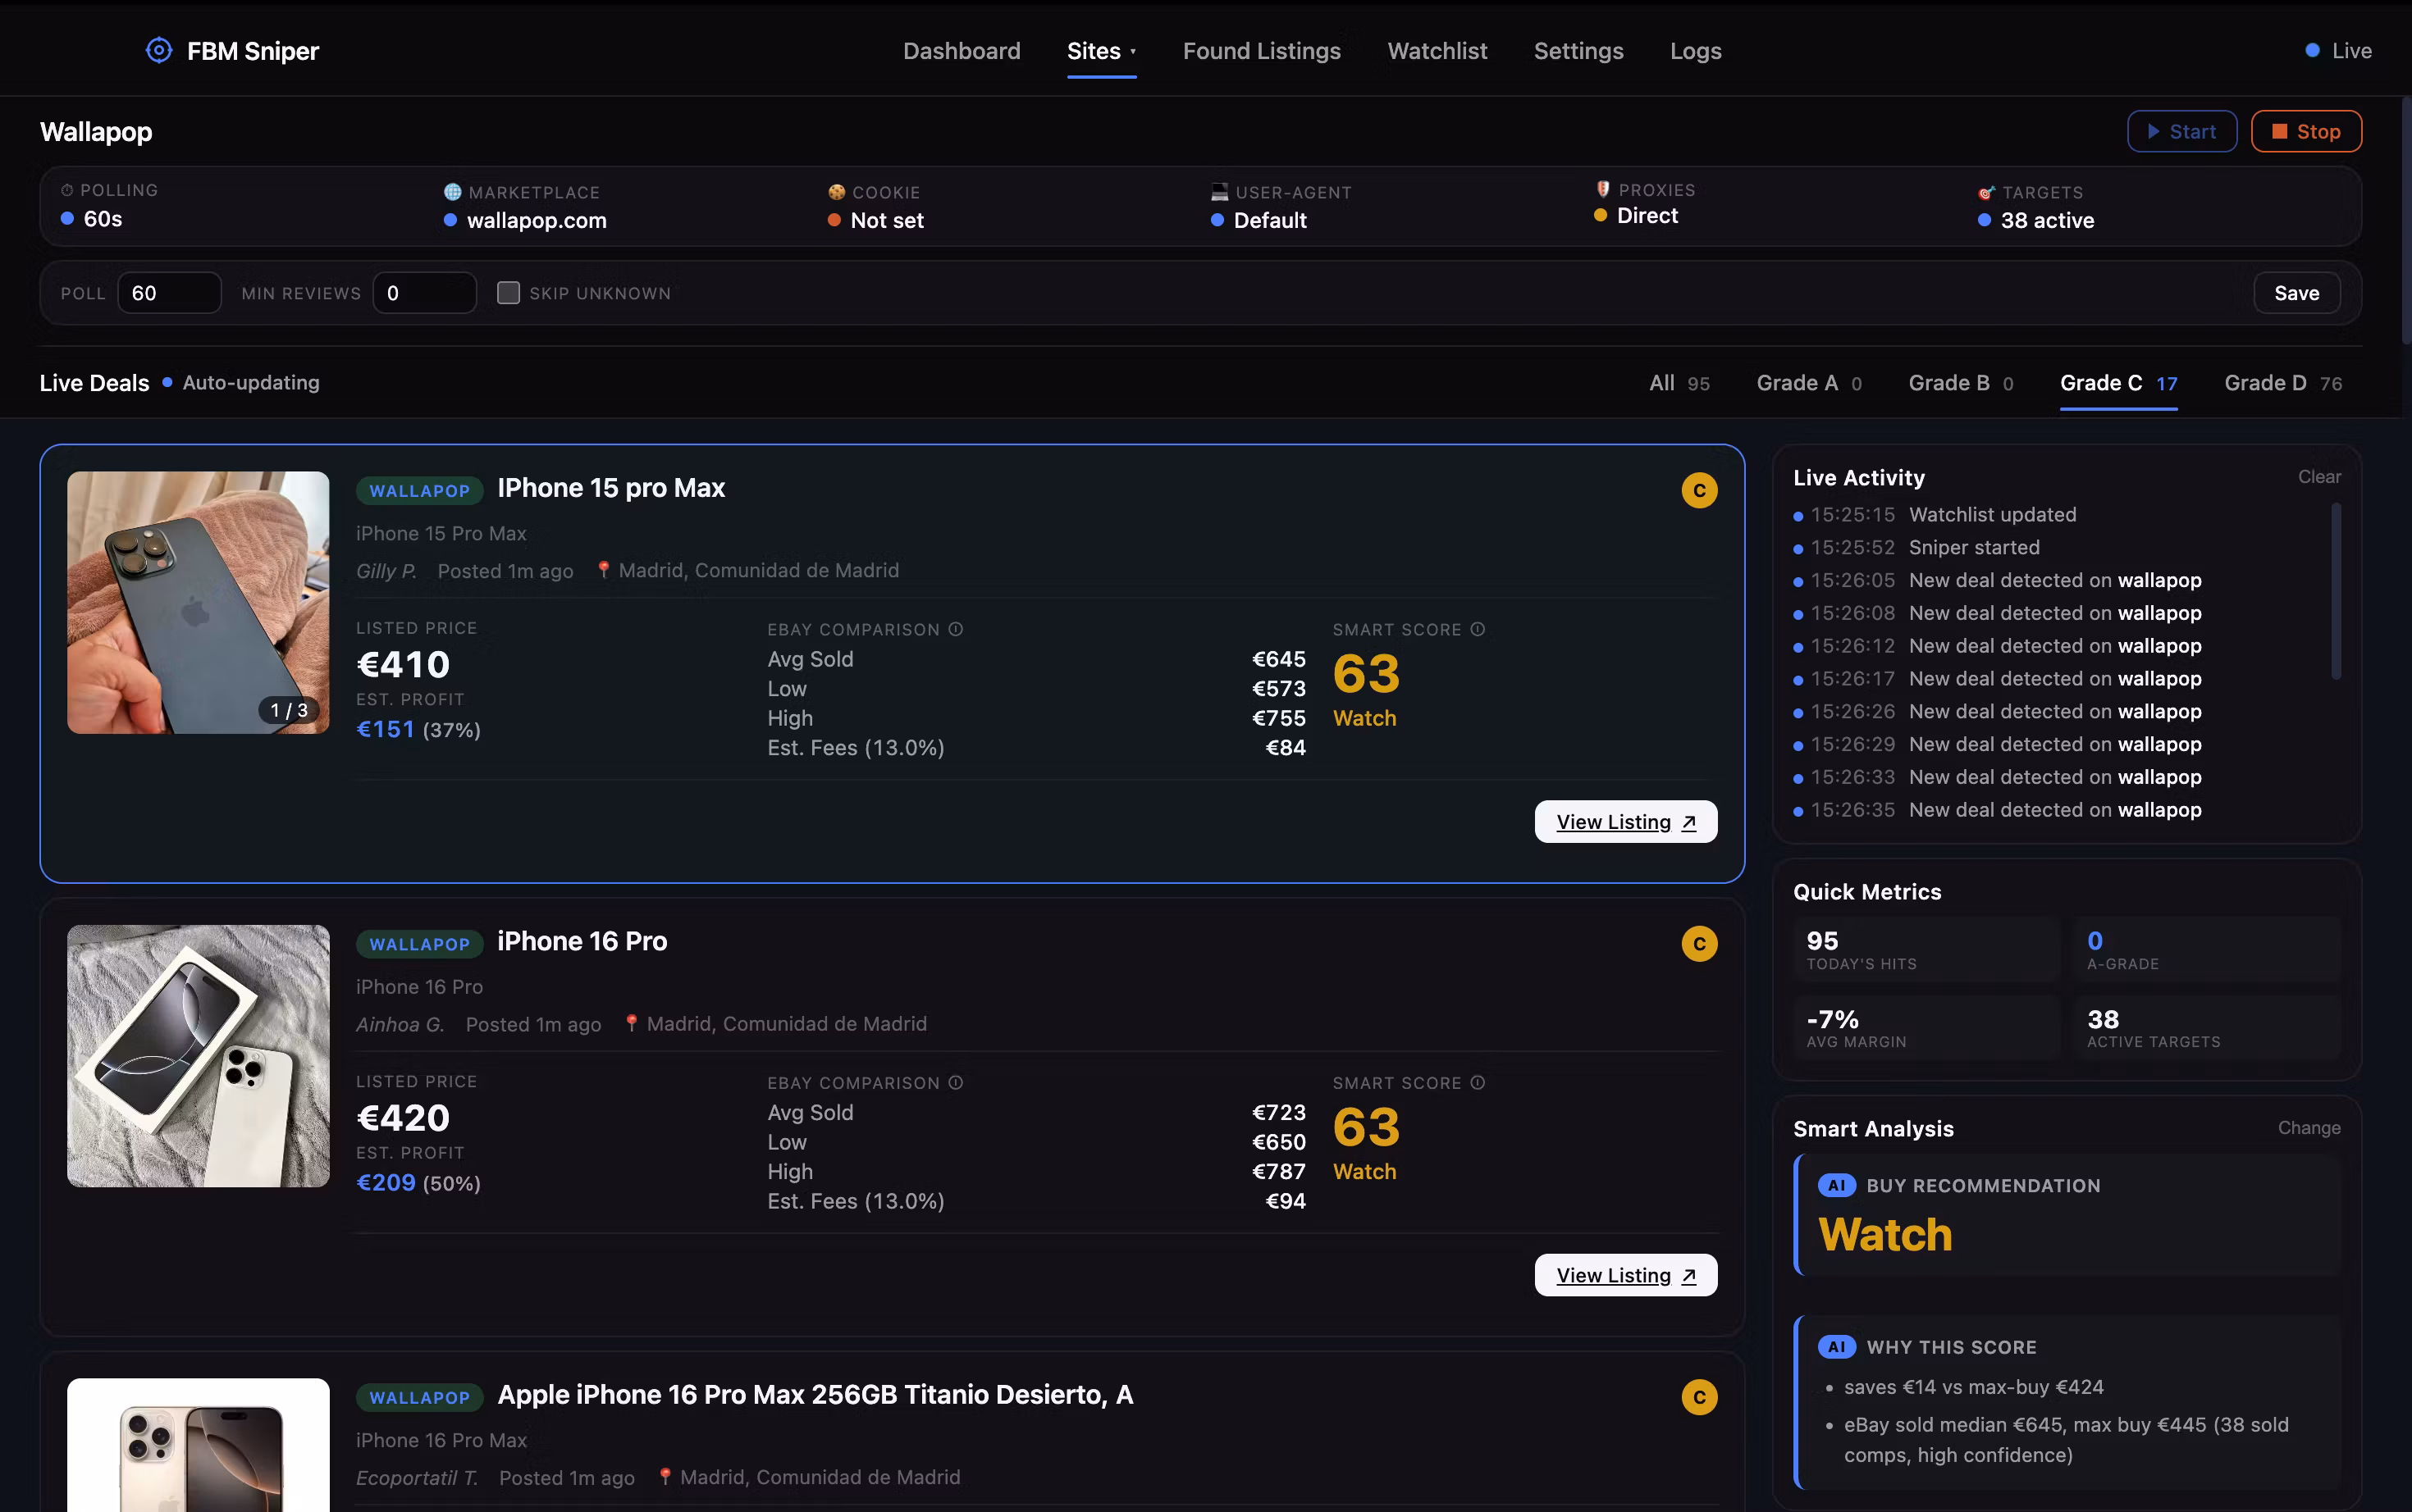The image size is (2412, 1512).
Task: Open the Sites dropdown menu
Action: click(1102, 51)
